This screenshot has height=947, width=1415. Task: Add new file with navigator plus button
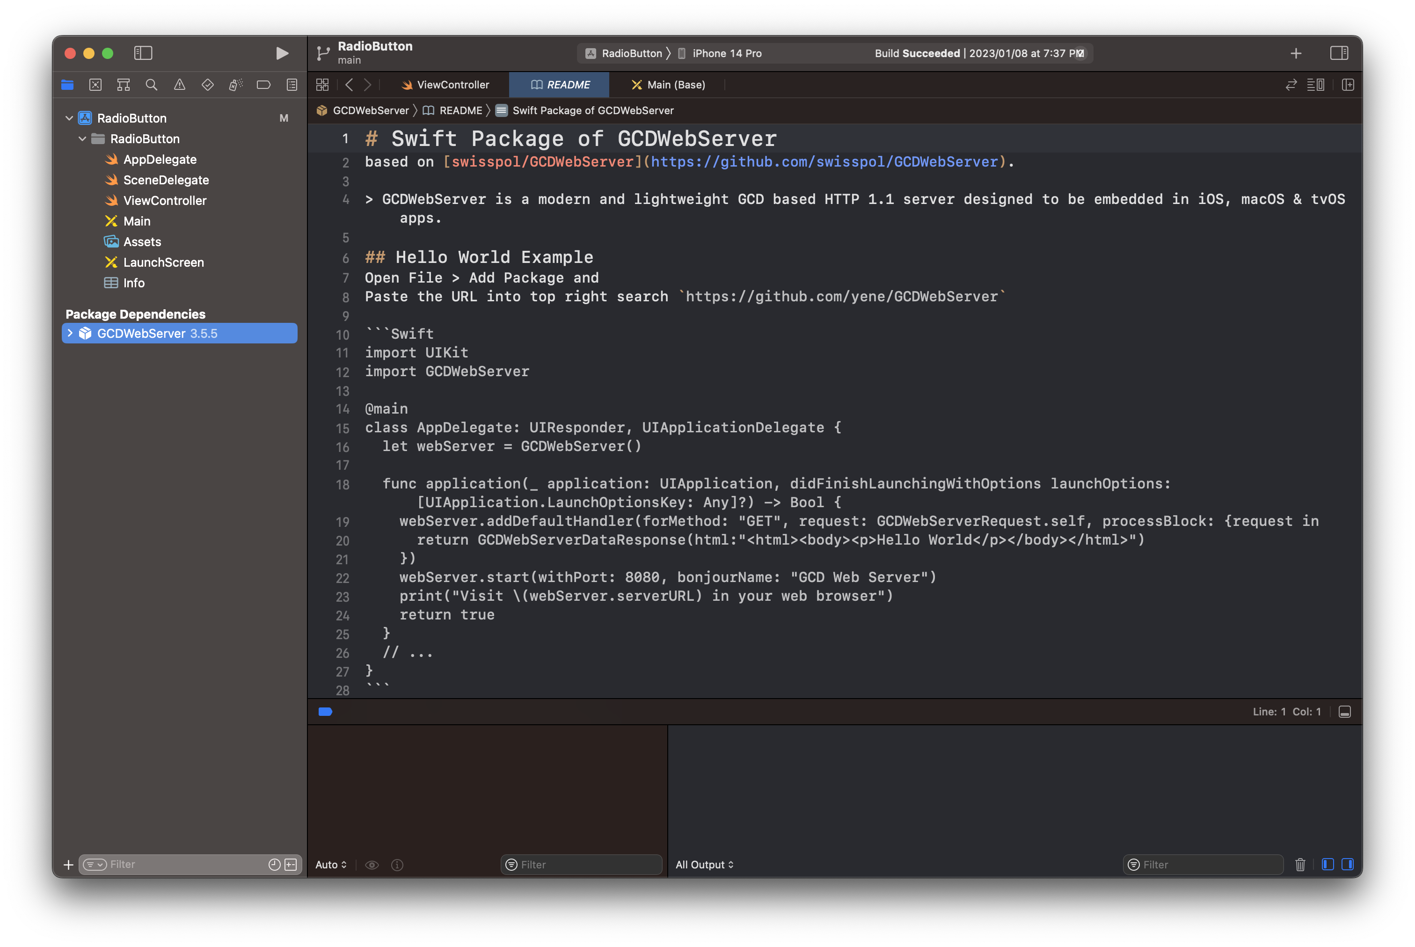[x=68, y=864]
